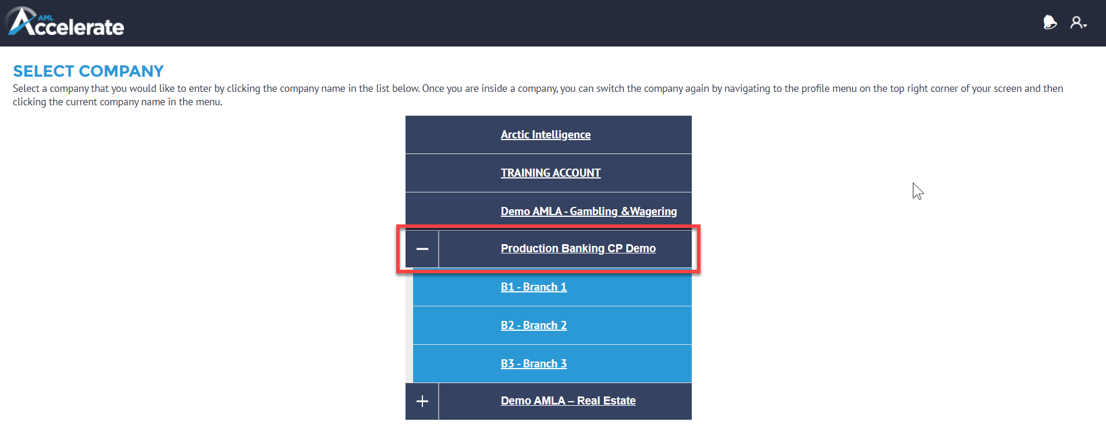
Task: Click the gray strip beside the branch rows
Action: point(409,326)
